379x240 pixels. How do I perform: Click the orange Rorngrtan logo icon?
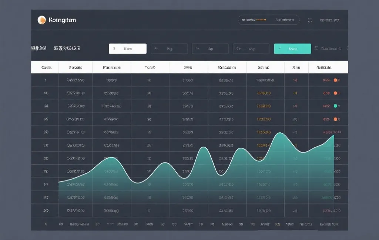[42, 20]
